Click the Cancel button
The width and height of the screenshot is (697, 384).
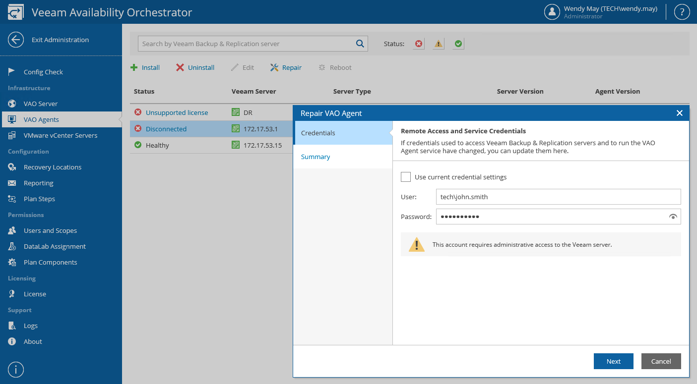point(661,361)
